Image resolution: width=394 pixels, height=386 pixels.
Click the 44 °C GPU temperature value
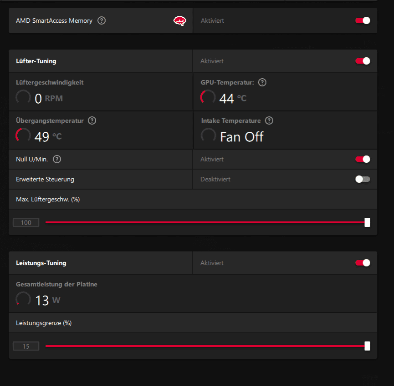point(233,98)
